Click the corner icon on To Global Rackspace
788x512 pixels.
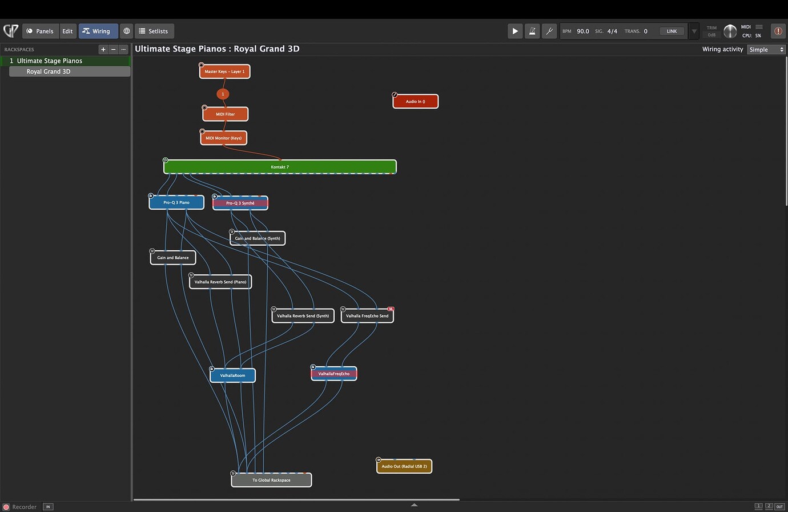pyautogui.click(x=233, y=474)
